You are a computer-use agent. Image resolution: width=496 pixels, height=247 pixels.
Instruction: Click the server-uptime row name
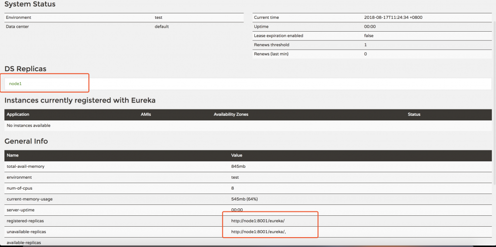pyautogui.click(x=20, y=210)
